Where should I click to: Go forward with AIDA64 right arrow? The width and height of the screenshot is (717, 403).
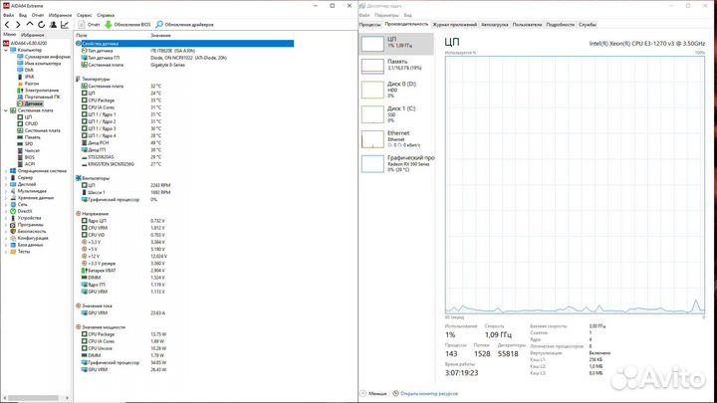coord(18,25)
